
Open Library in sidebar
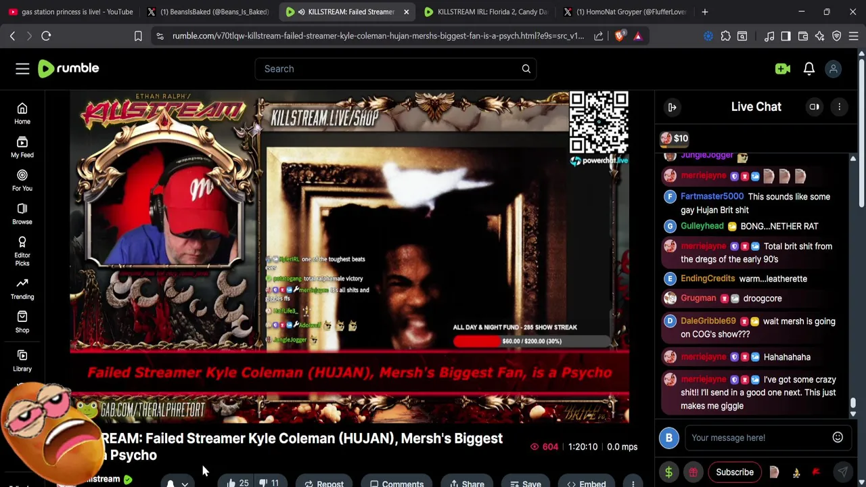click(x=22, y=361)
